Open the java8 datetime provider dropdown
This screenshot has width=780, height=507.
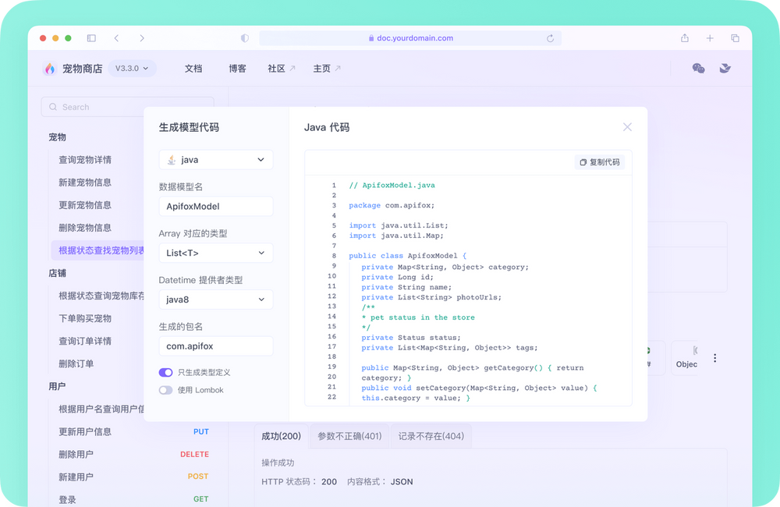(x=216, y=300)
